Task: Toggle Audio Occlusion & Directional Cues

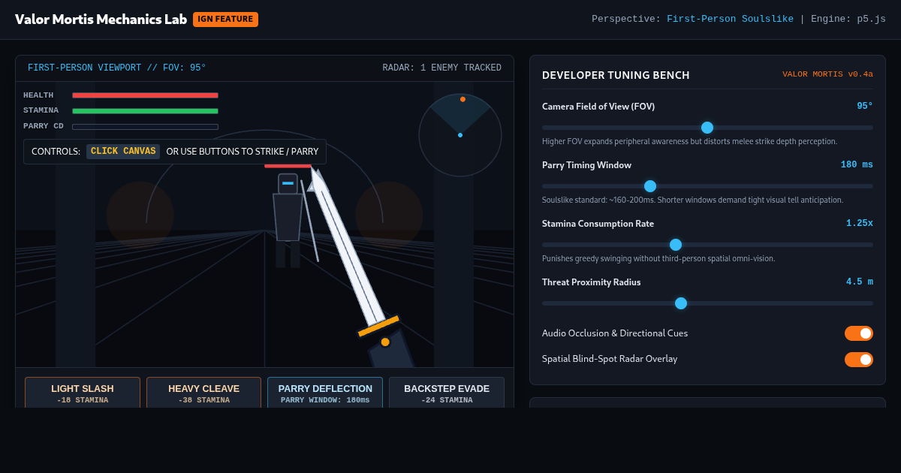Action: pyautogui.click(x=859, y=333)
